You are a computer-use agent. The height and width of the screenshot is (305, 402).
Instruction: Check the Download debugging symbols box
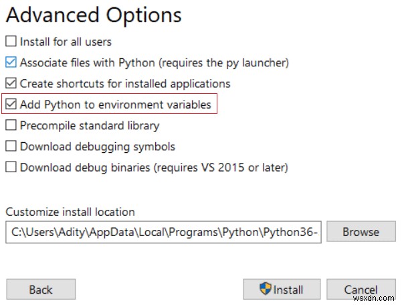11,146
